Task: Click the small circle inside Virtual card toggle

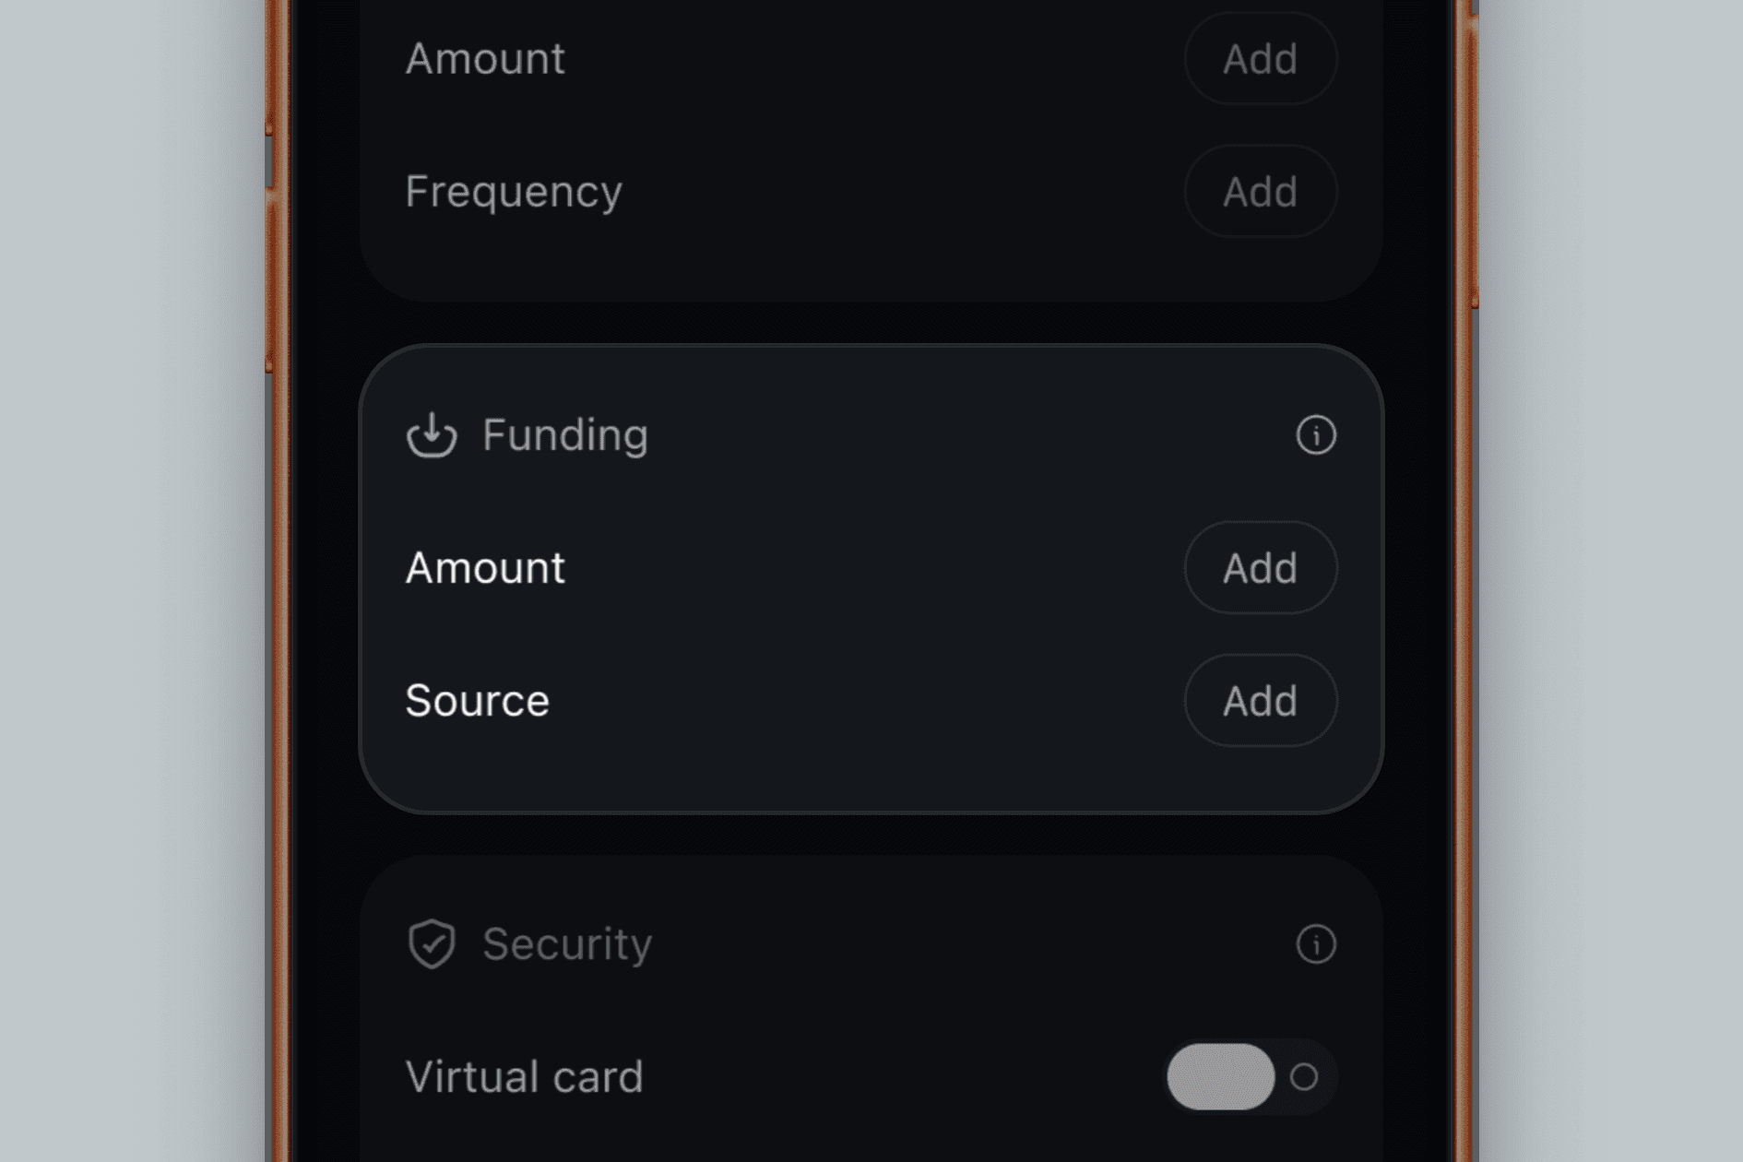Action: click(1303, 1076)
